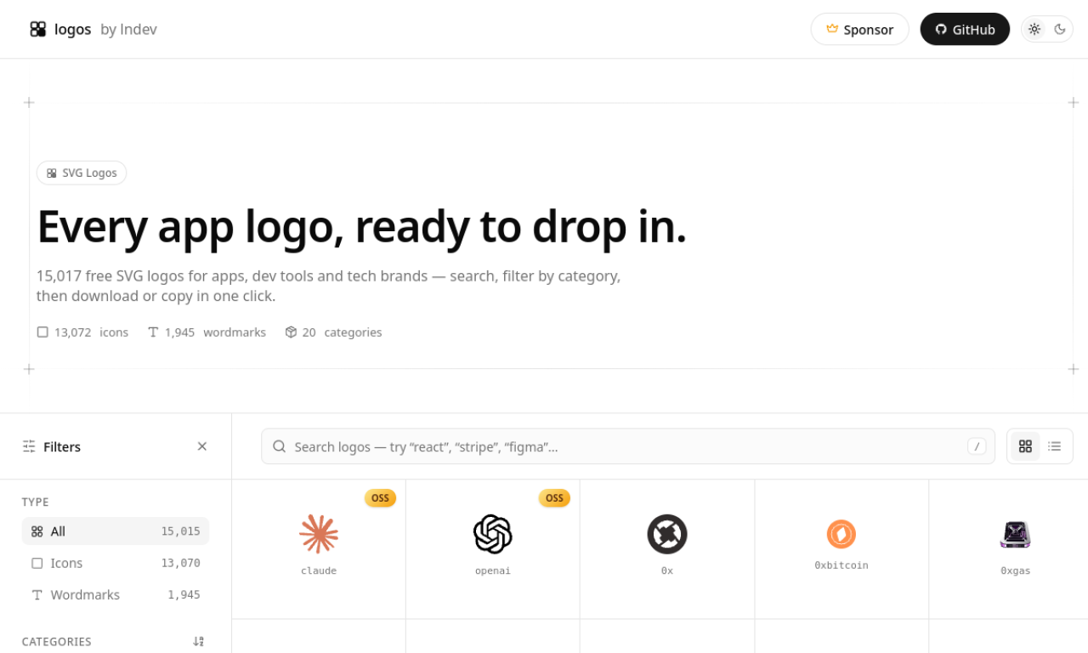Switch to grid view layout
This screenshot has height=653, width=1088.
tap(1025, 446)
